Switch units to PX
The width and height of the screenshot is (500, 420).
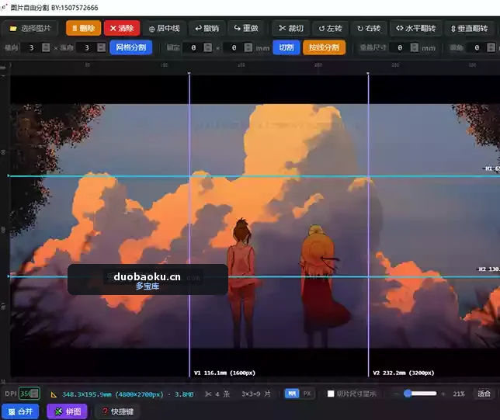pyautogui.click(x=307, y=394)
